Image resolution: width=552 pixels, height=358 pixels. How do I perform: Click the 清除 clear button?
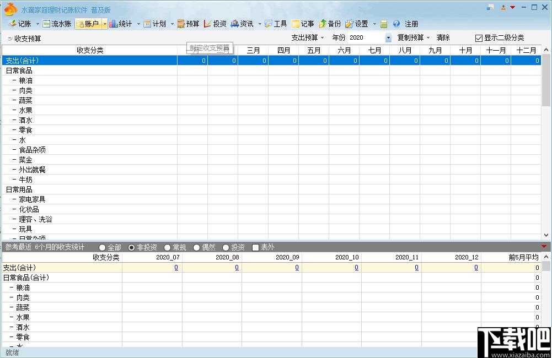pyautogui.click(x=443, y=37)
